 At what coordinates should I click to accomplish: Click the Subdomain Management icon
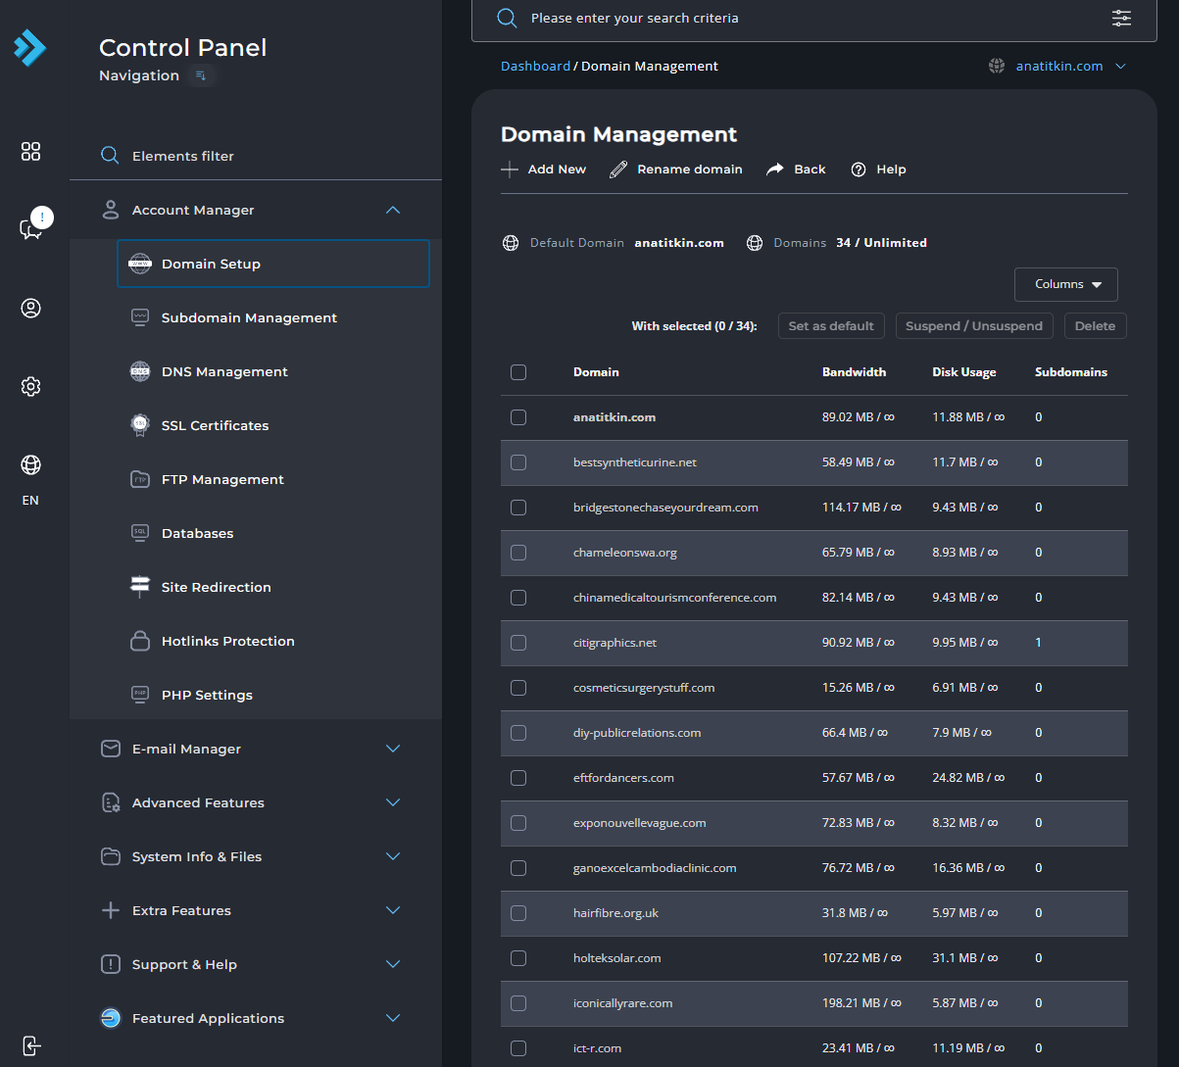[x=140, y=317]
